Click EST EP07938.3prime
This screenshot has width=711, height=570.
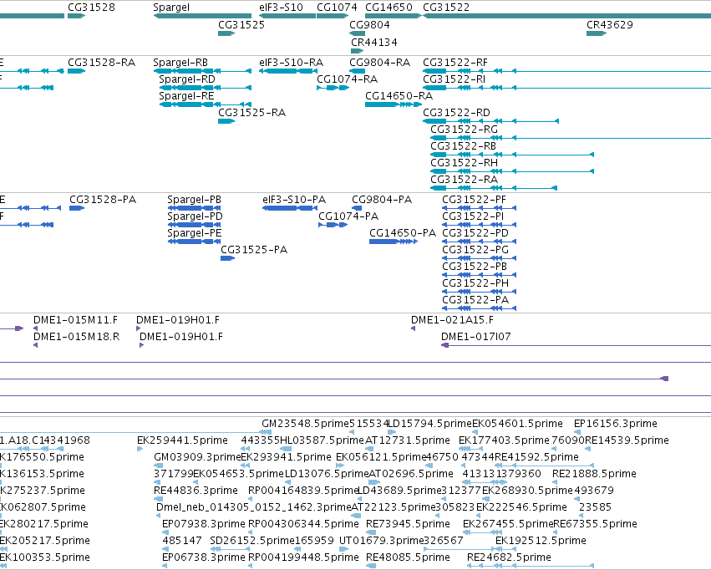pyautogui.click(x=165, y=533)
